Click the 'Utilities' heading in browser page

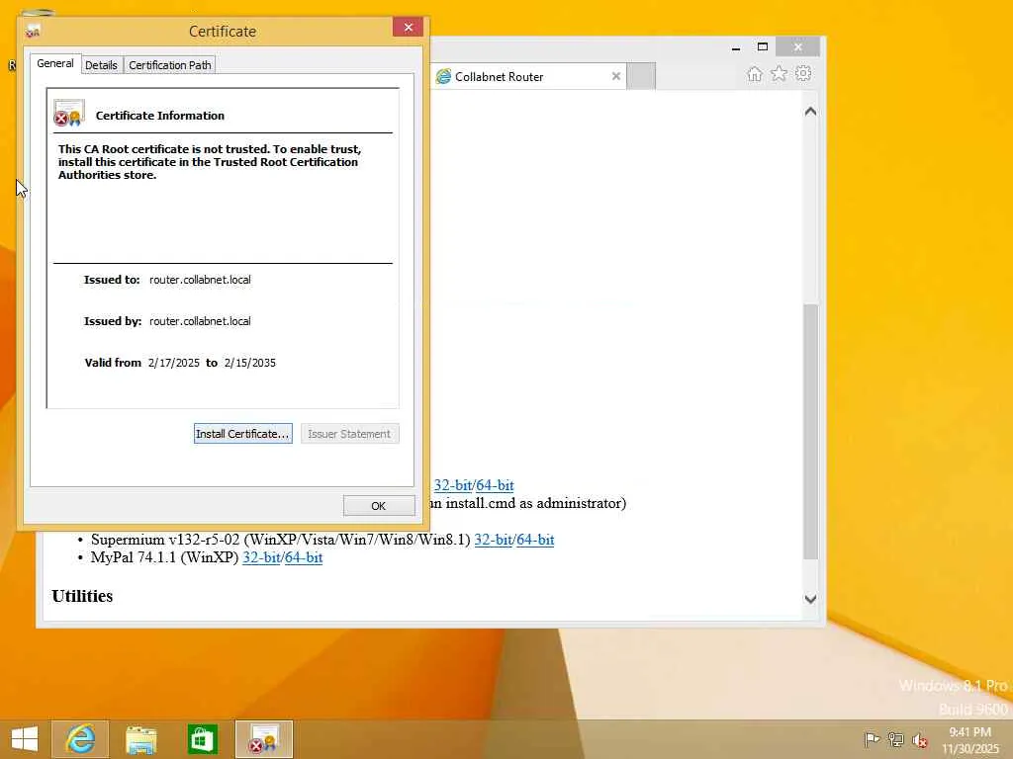pos(82,596)
